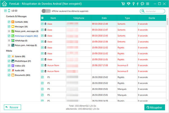The height and width of the screenshot is (113, 169).
Task: Uncheck the LG G3 device checkbox
Action: point(6,11)
